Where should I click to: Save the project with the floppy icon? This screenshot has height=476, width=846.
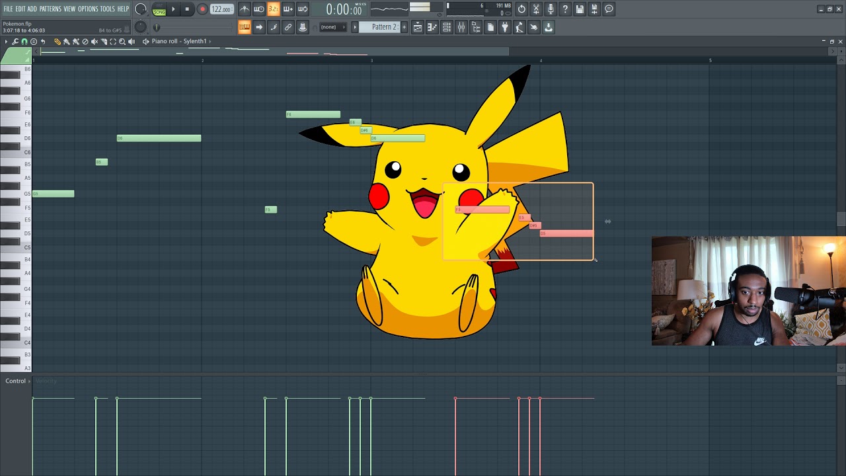pyautogui.click(x=580, y=9)
